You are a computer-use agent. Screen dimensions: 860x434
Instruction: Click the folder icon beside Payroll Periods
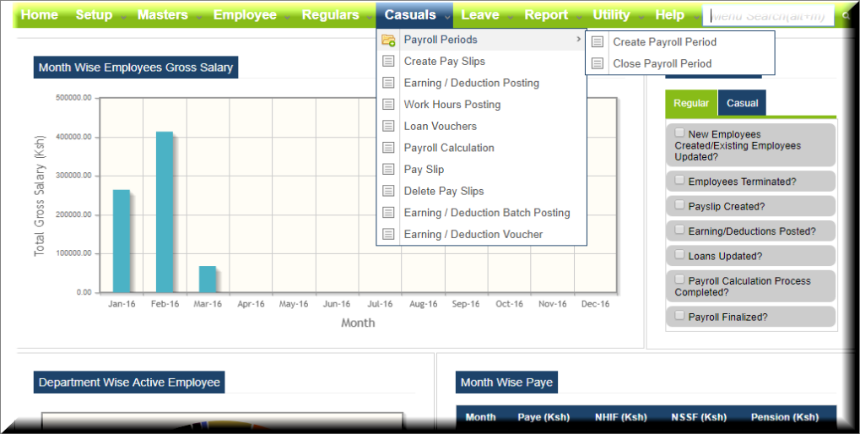tap(388, 40)
